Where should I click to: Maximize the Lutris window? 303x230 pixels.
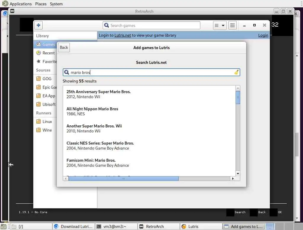click(254, 25)
